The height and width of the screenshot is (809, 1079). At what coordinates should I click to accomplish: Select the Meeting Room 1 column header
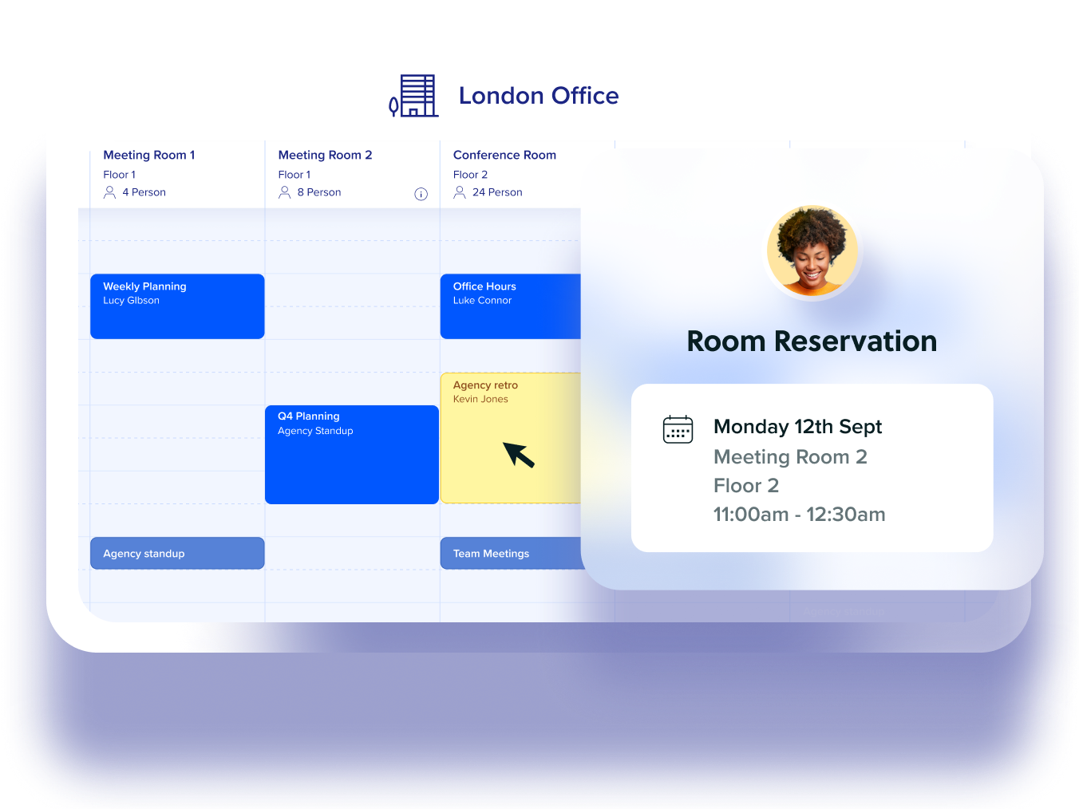tap(149, 155)
